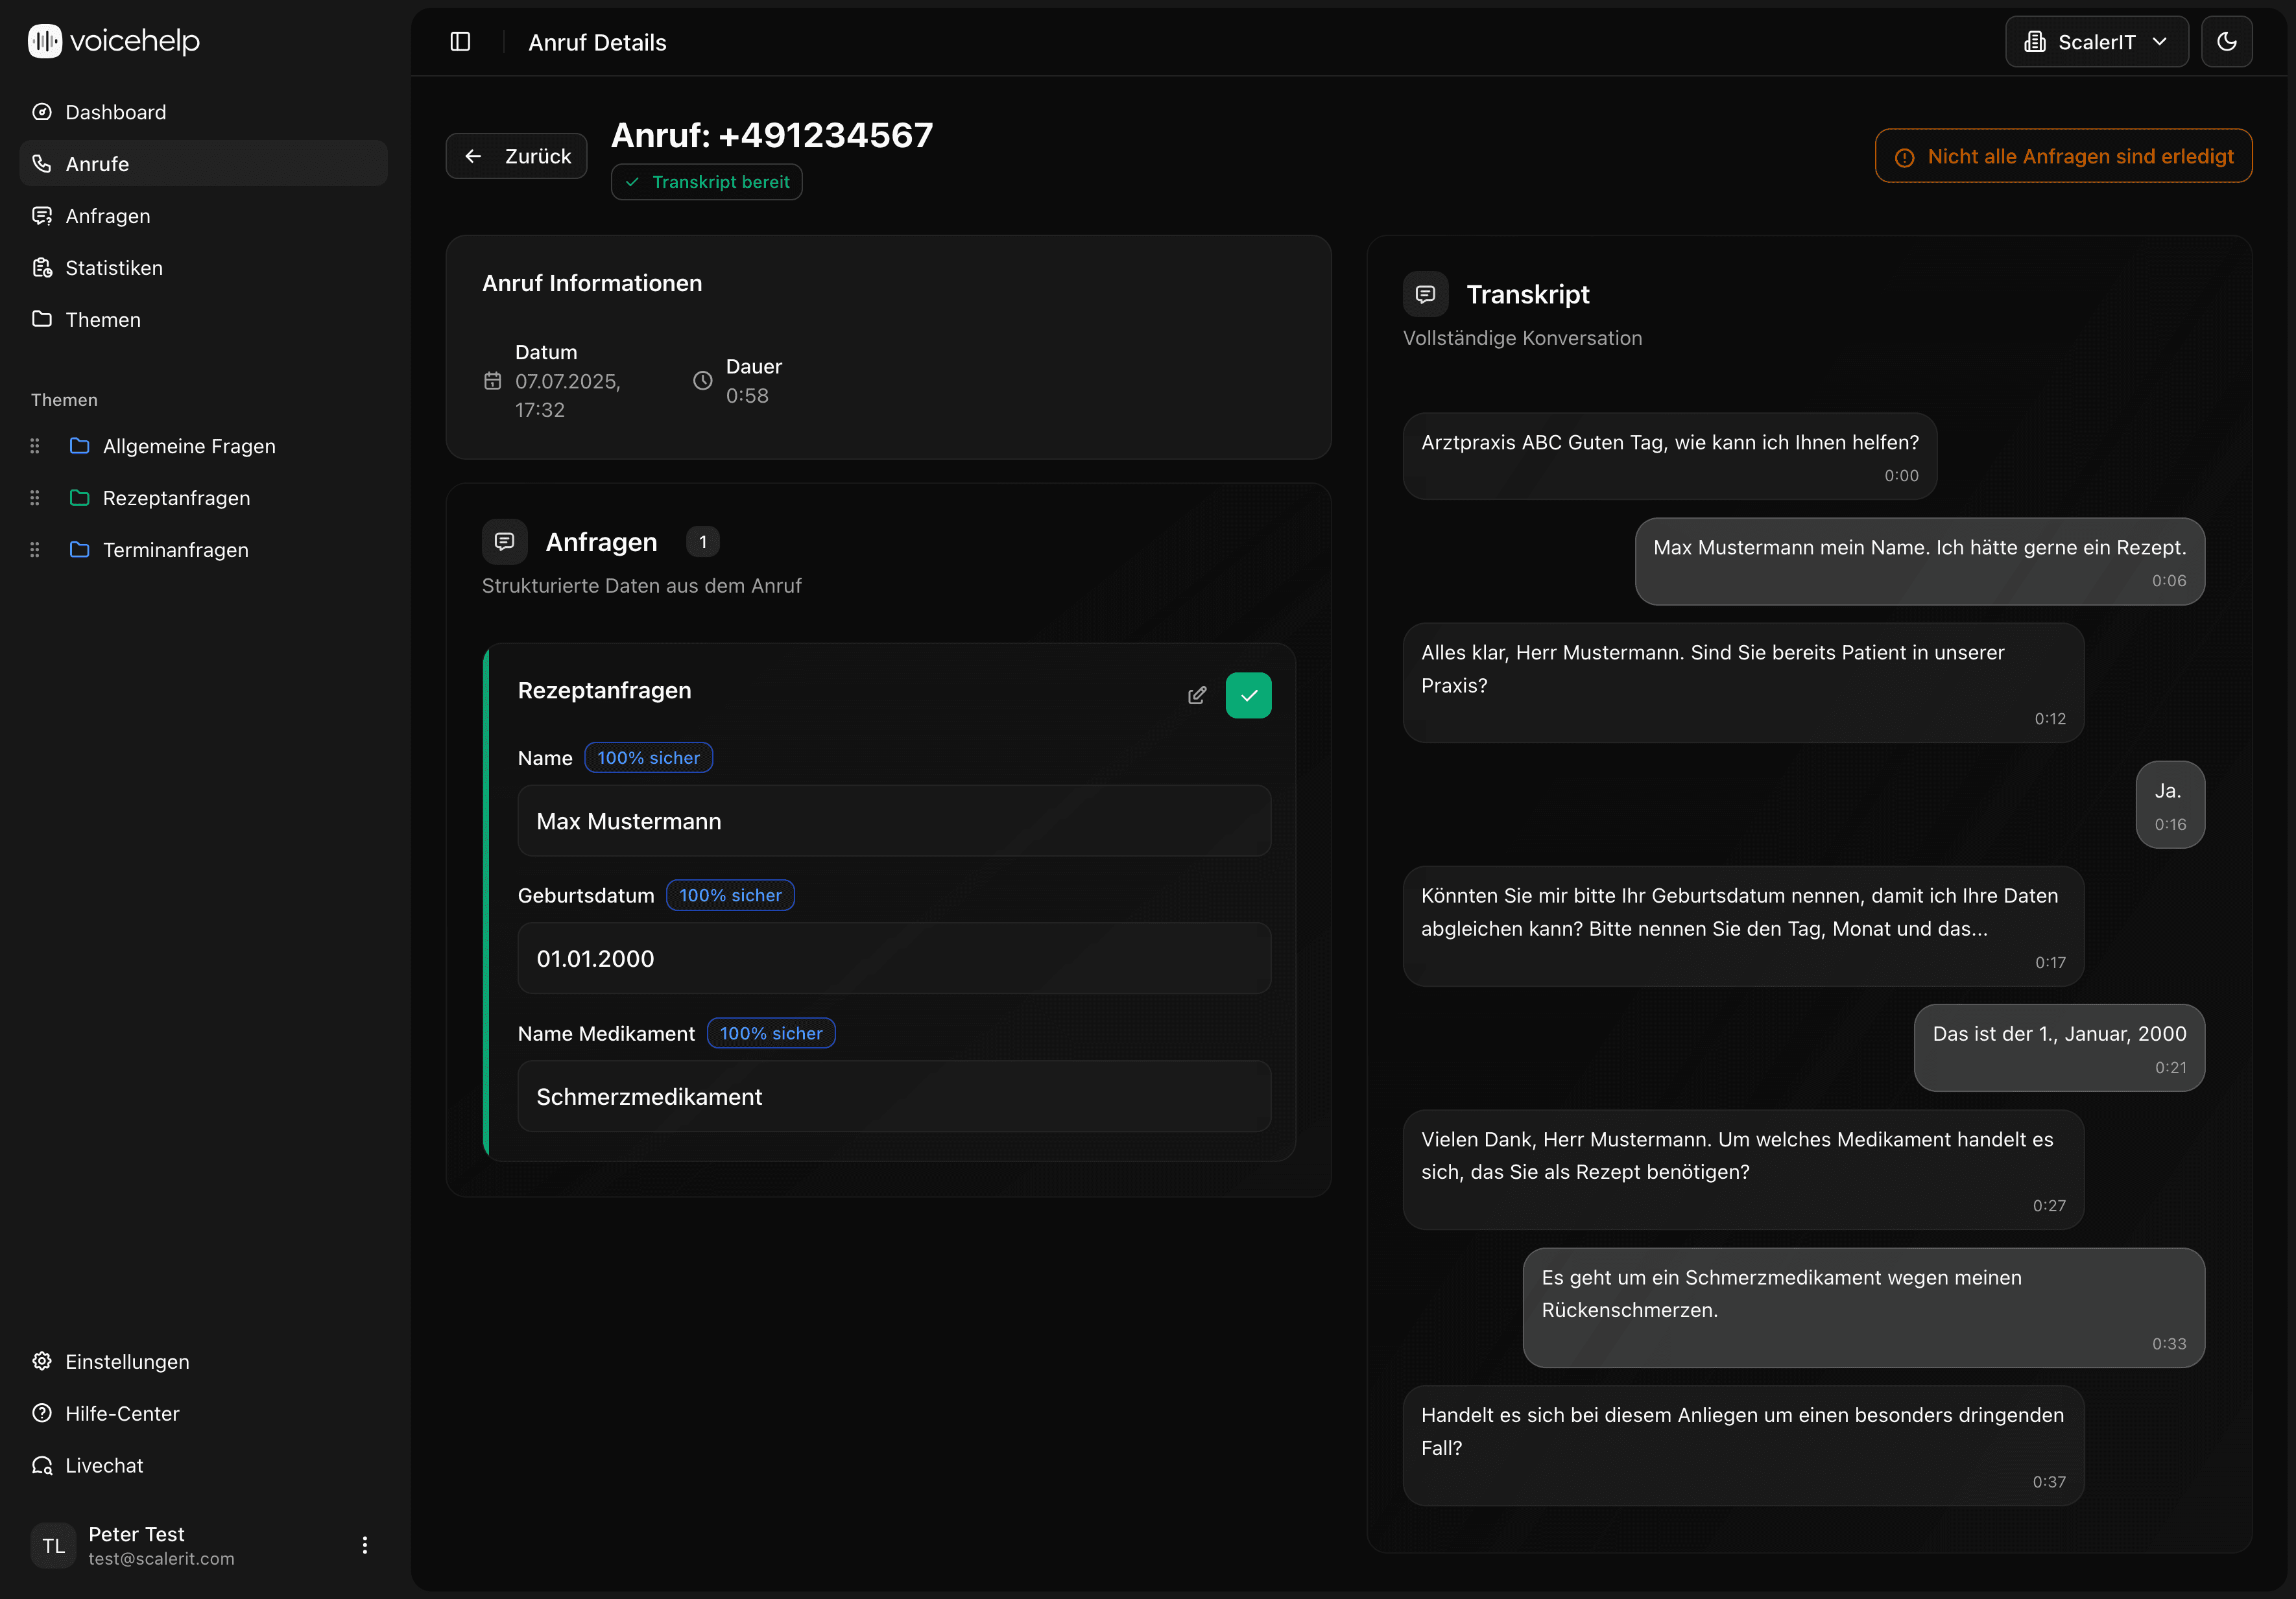Click the blue folder icon of Allgemeine Fragen
This screenshot has width=2296, height=1599.
(x=80, y=446)
